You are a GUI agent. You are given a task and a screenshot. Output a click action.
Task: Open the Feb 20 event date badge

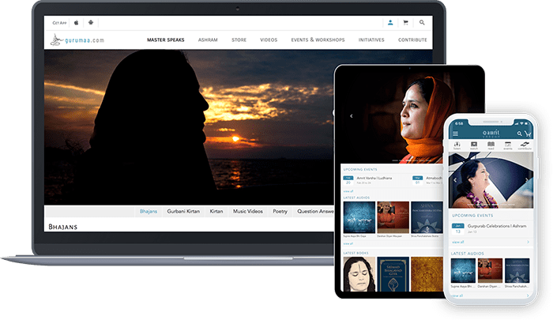[348, 181]
